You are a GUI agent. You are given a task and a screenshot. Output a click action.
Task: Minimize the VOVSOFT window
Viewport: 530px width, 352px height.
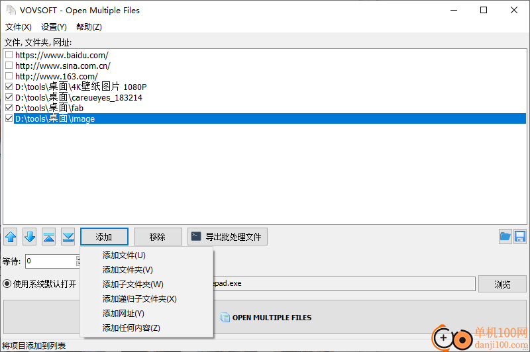tap(454, 10)
